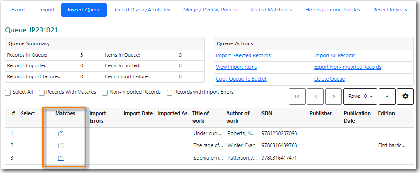420x173 pixels.
Task: Sort by Publisher column header
Action: click(x=320, y=113)
